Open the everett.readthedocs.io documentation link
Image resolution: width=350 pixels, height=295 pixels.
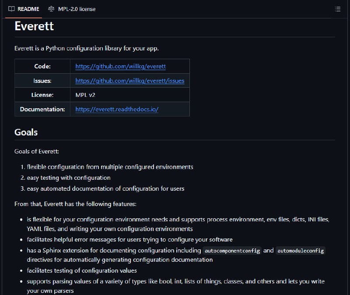pyautogui.click(x=117, y=109)
